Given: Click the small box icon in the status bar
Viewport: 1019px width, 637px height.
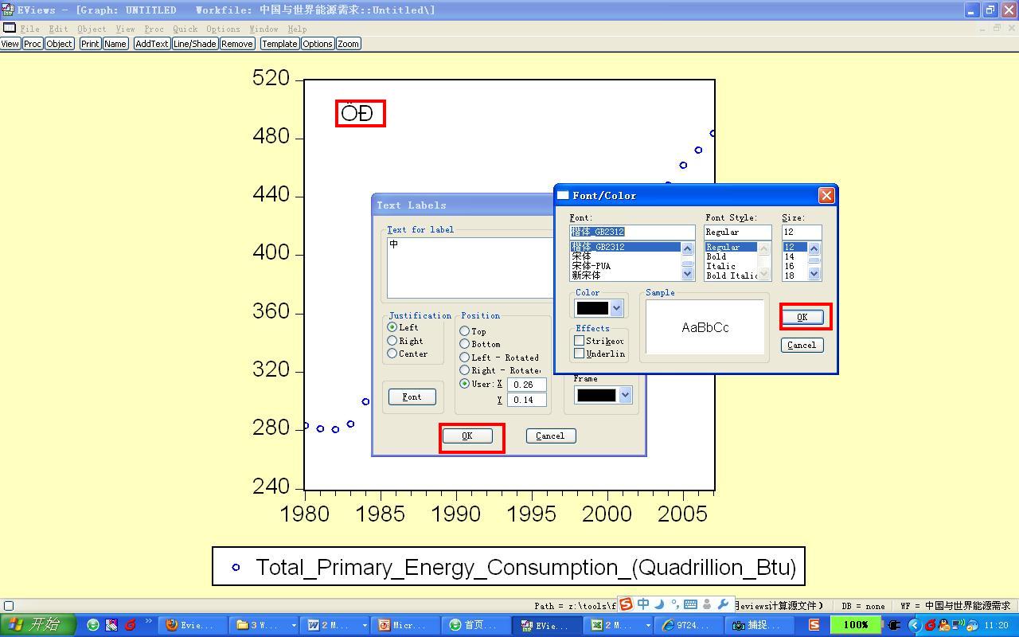Looking at the screenshot, I should coord(9,606).
